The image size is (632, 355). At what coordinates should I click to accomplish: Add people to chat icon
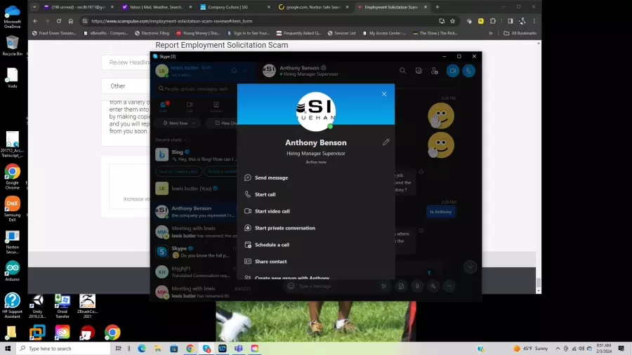(x=435, y=71)
